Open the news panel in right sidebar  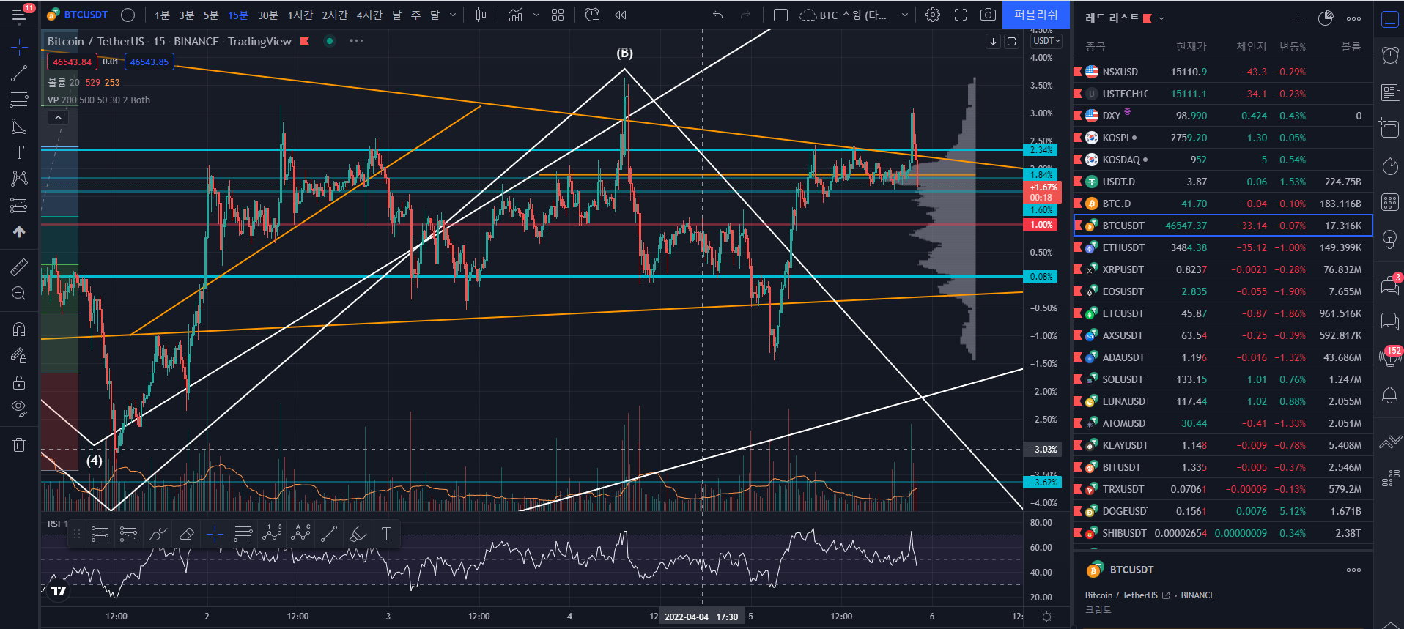(1389, 92)
